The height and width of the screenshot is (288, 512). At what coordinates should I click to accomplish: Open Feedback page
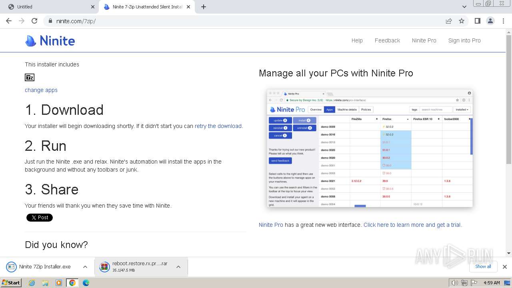[x=387, y=40]
